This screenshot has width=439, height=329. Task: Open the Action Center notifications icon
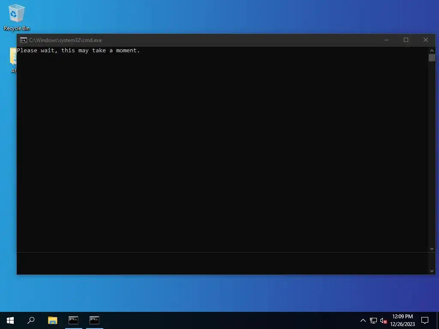pos(425,320)
